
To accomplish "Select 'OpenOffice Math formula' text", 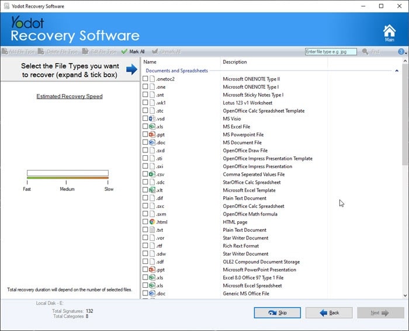I will (x=250, y=214).
